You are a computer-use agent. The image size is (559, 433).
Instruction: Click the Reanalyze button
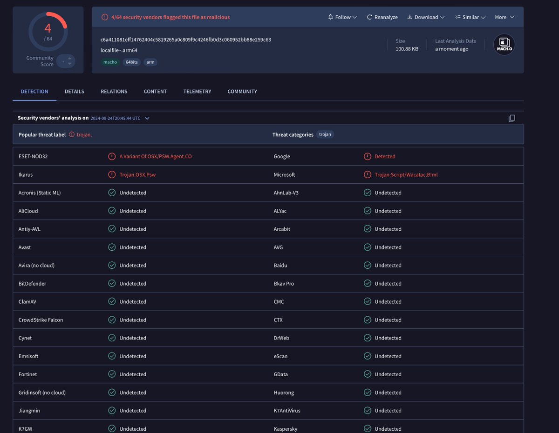point(382,17)
